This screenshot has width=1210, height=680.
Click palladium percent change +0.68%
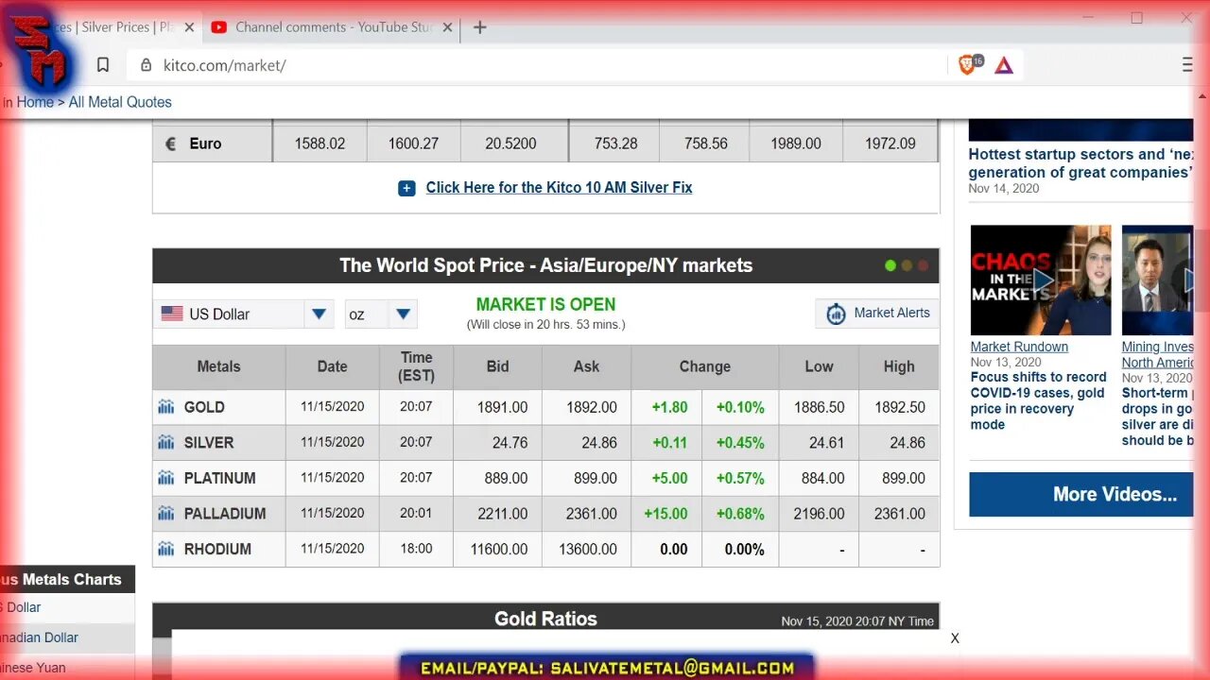pyautogui.click(x=740, y=514)
